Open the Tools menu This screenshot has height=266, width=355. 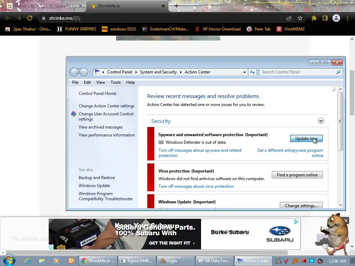(x=115, y=82)
